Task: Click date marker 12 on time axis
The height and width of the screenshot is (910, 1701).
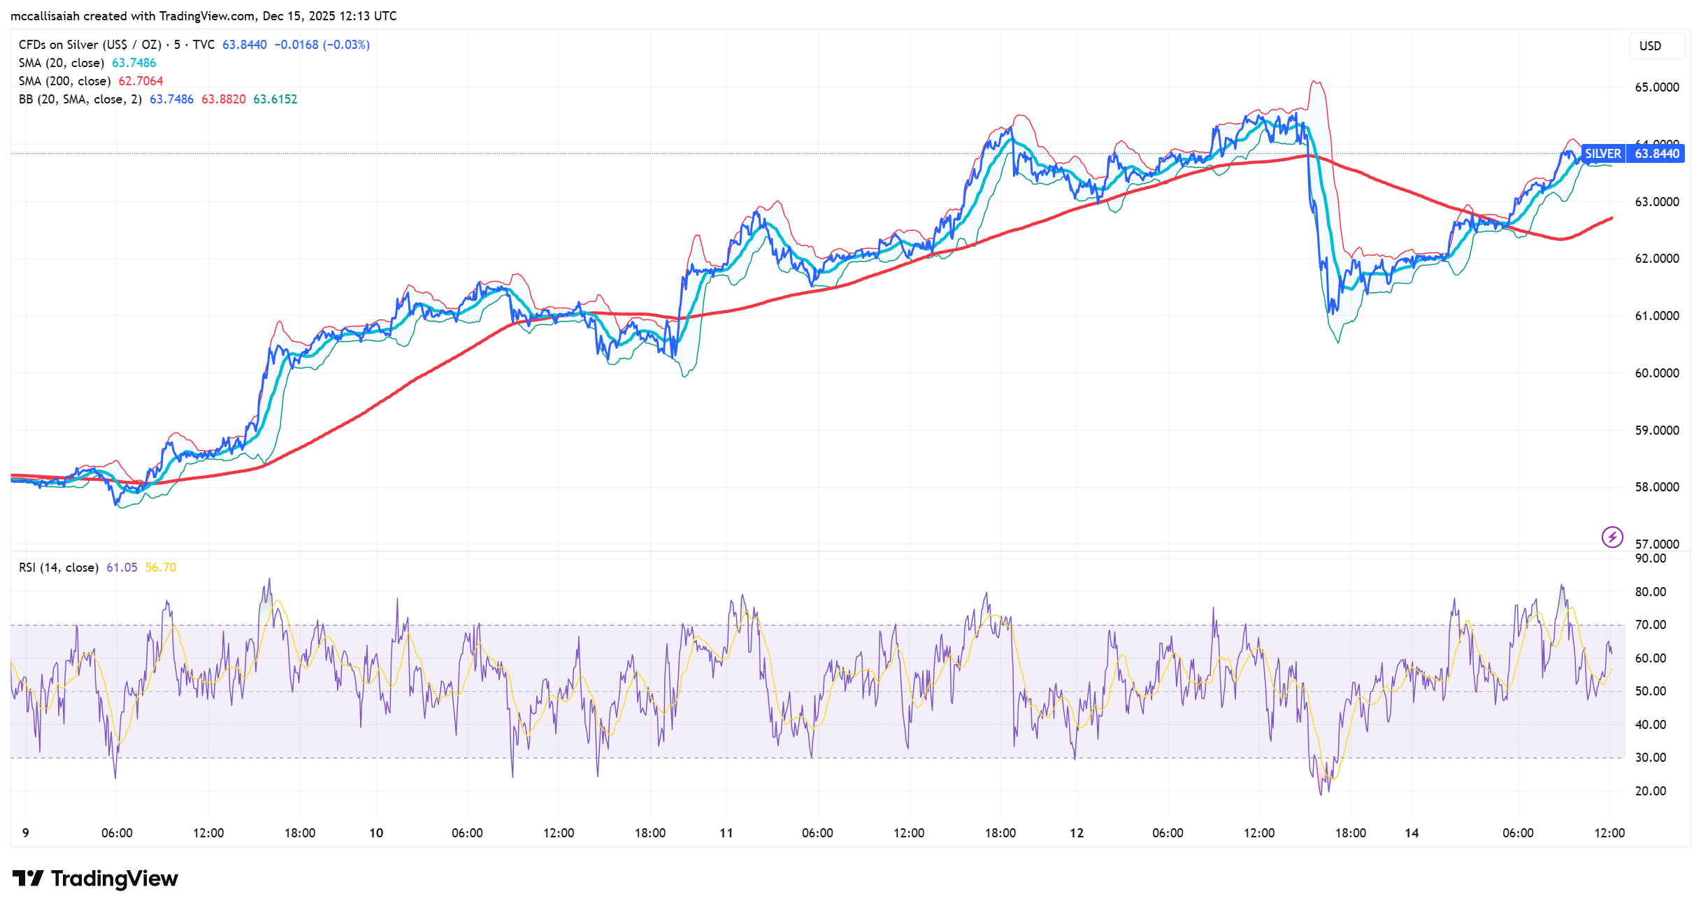Action: pos(1077,833)
